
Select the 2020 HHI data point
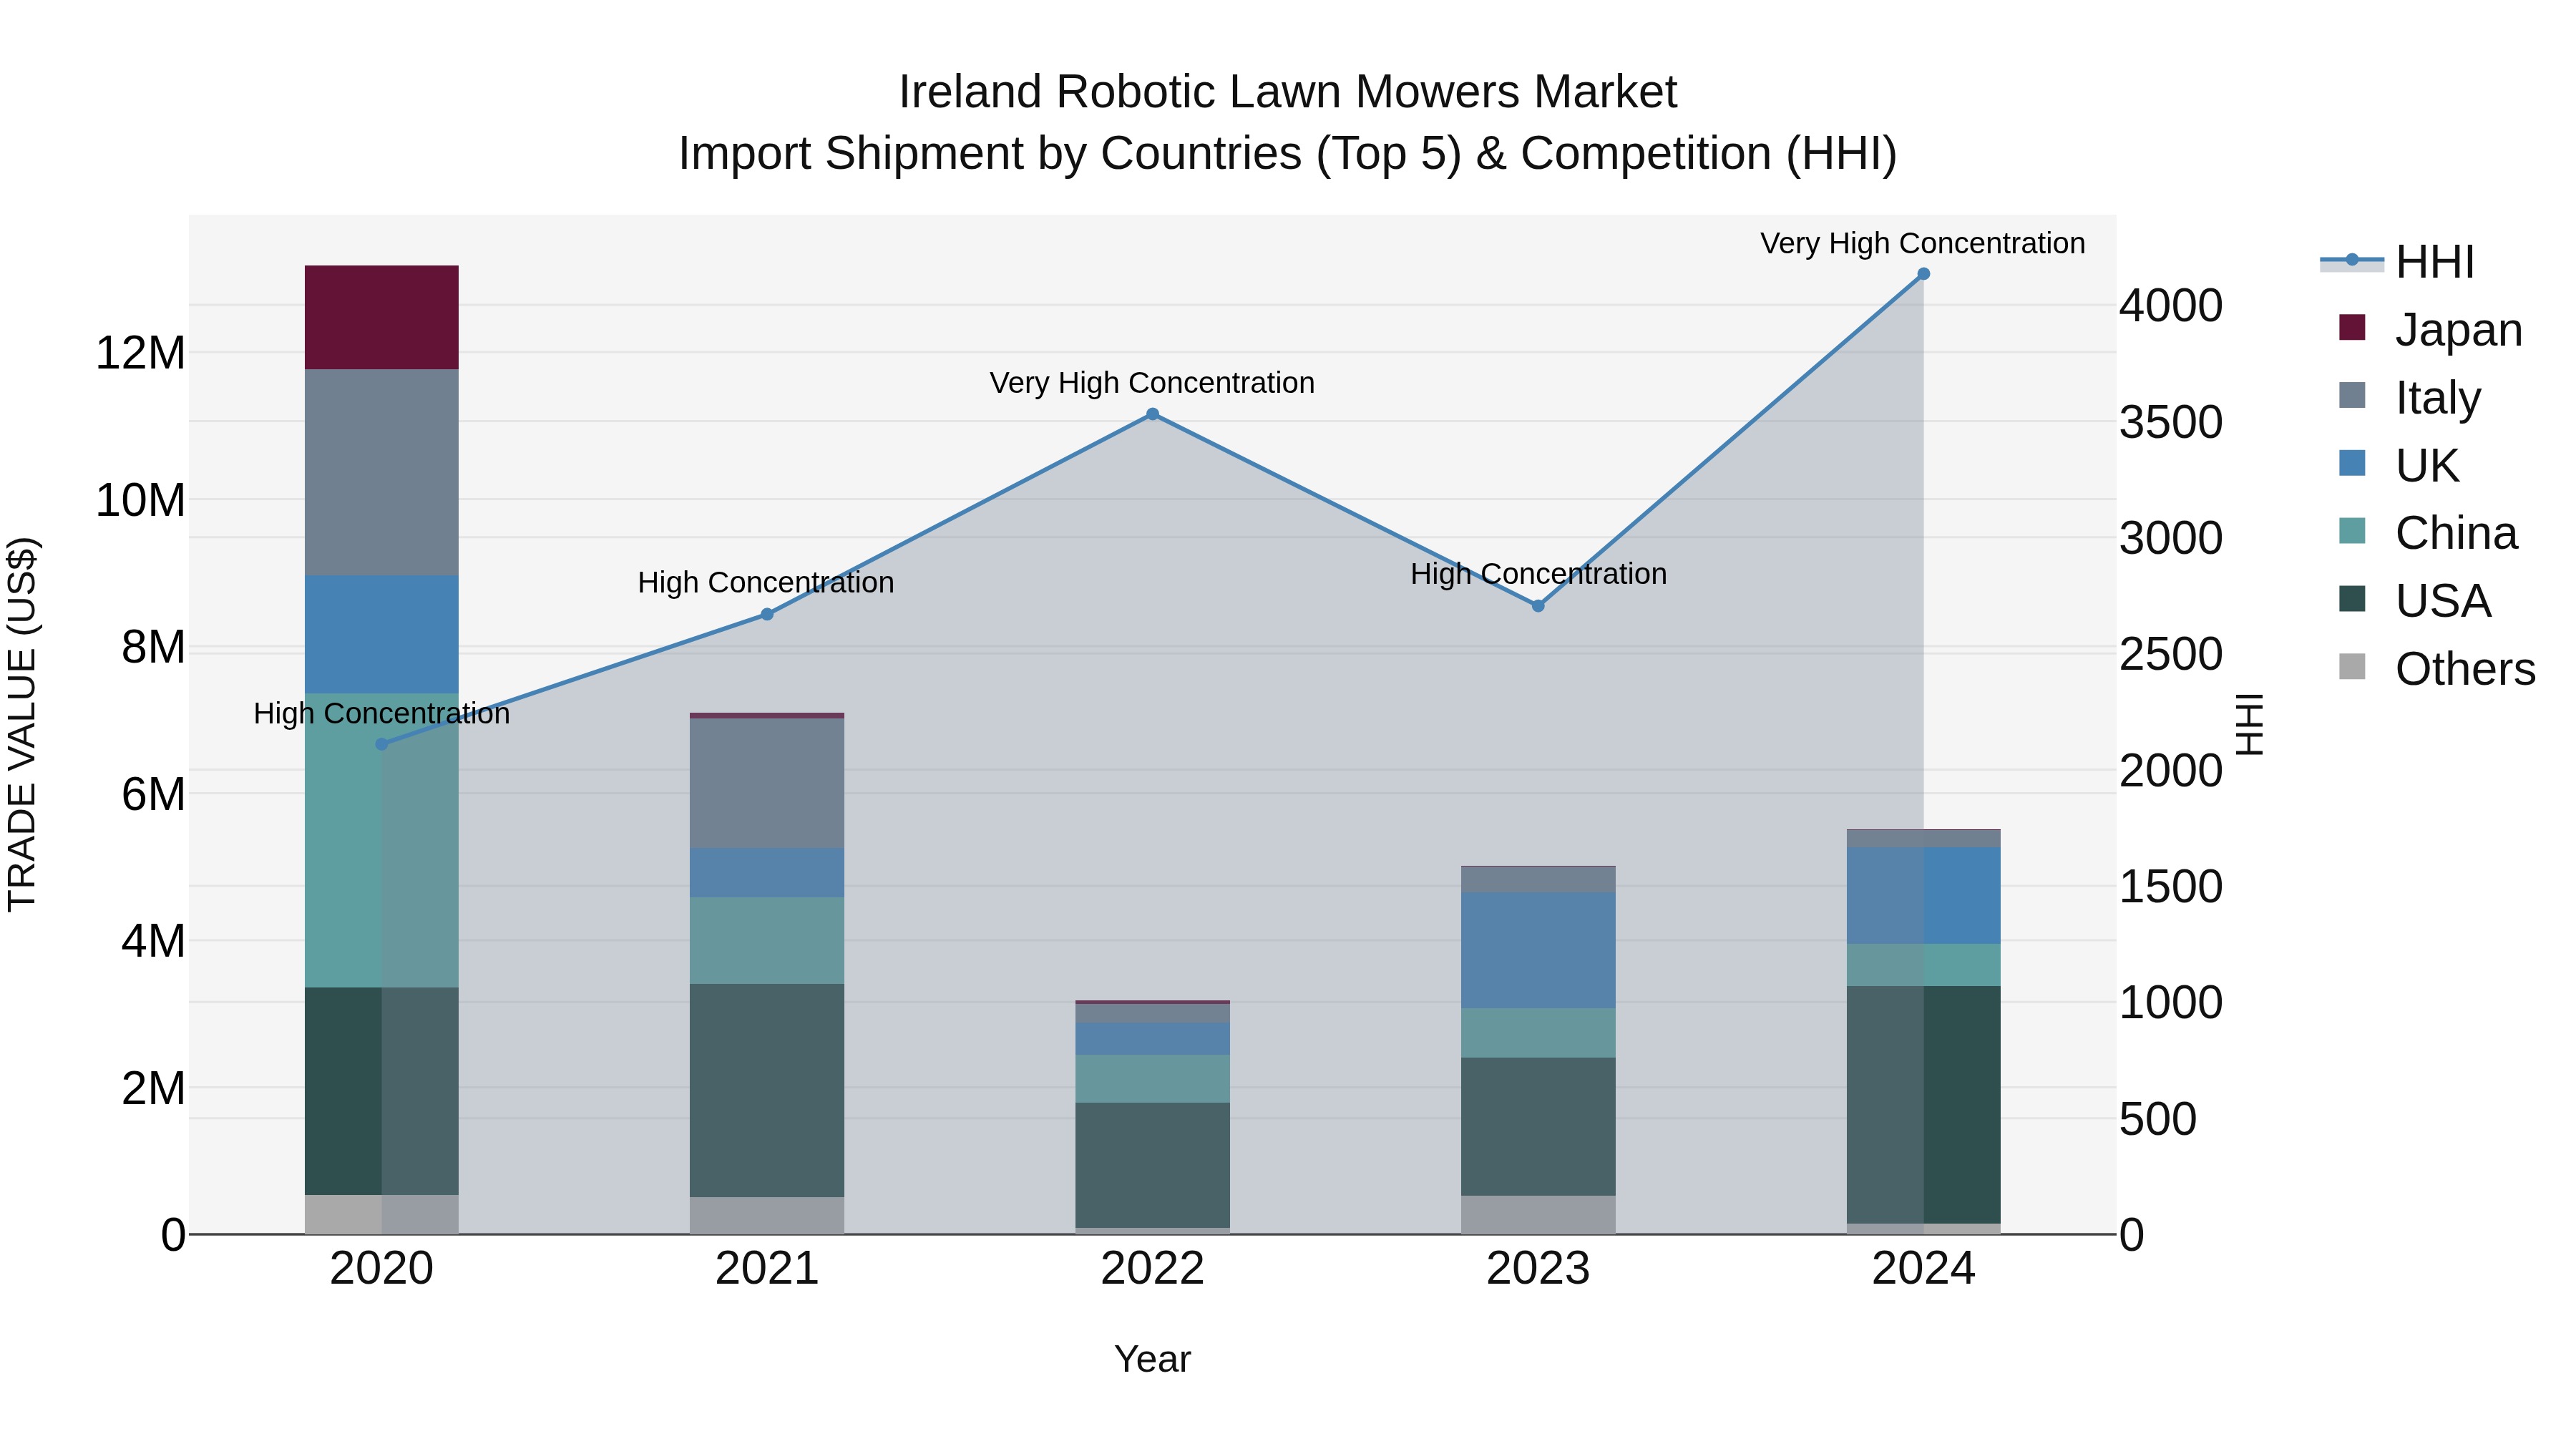381,745
